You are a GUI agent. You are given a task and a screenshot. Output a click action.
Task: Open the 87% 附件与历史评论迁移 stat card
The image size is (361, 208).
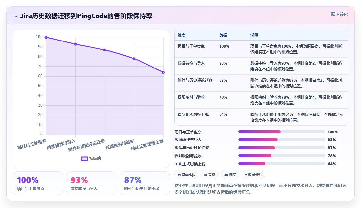(145, 183)
